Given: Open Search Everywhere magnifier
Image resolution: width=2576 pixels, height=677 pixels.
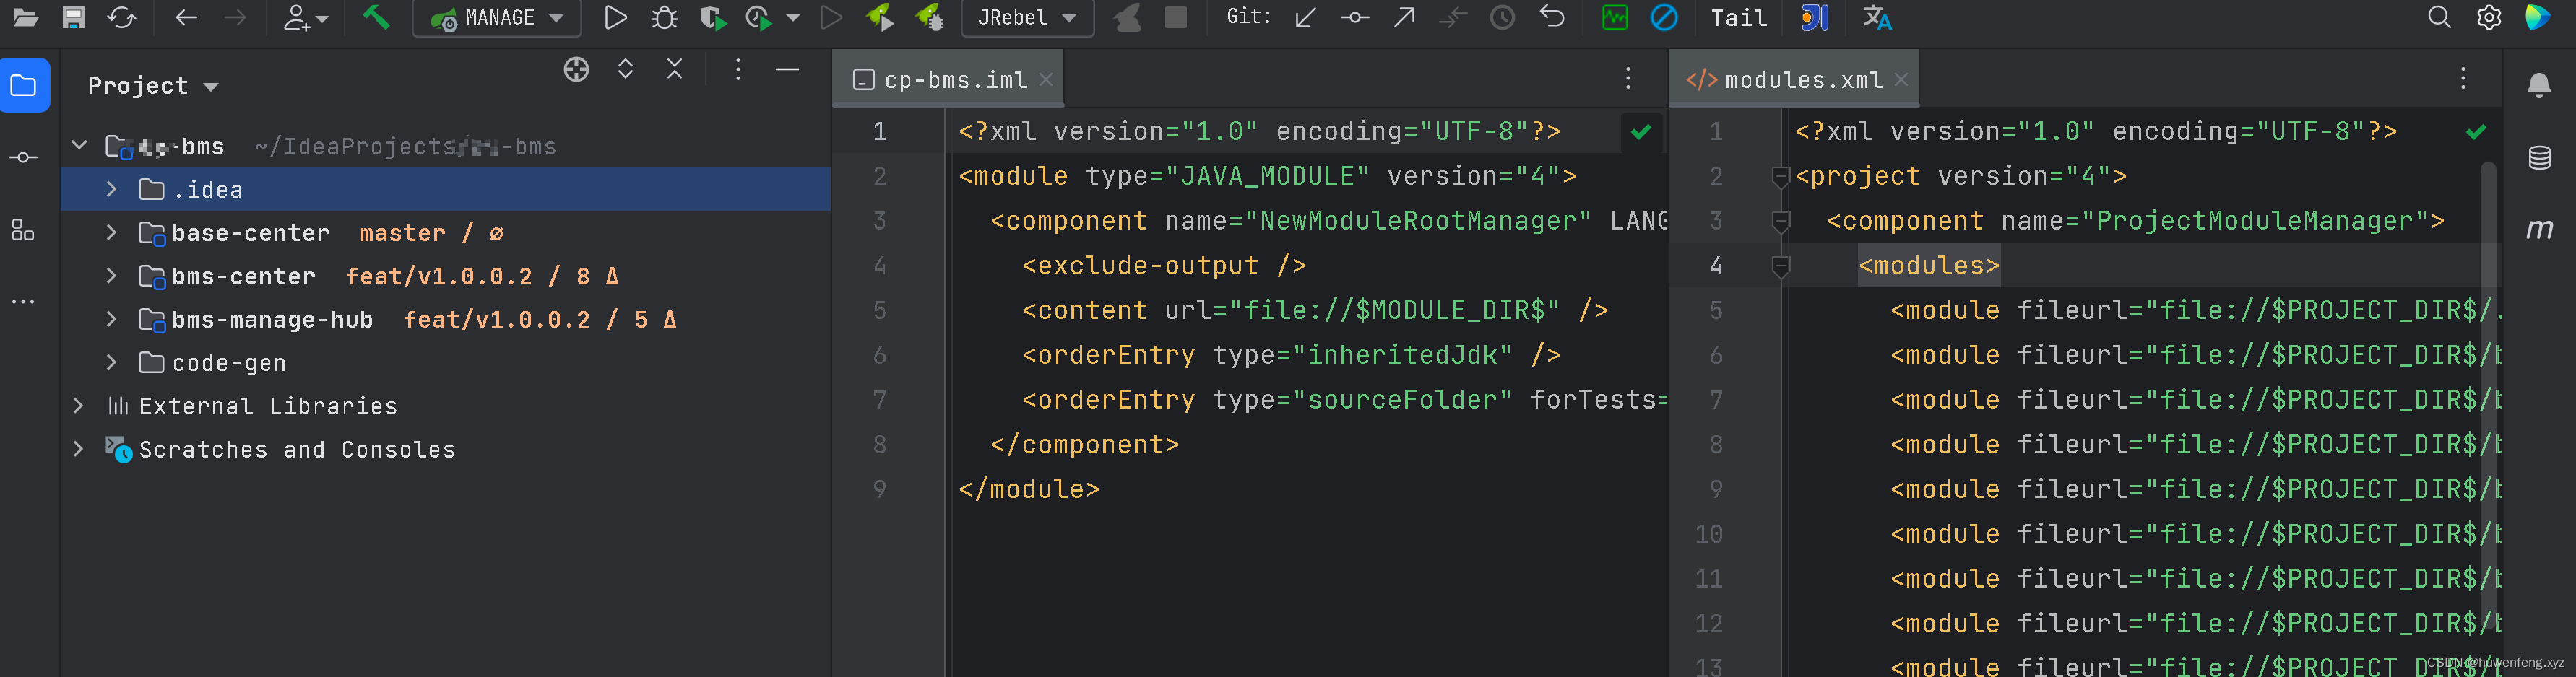Looking at the screenshot, I should point(2440,17).
